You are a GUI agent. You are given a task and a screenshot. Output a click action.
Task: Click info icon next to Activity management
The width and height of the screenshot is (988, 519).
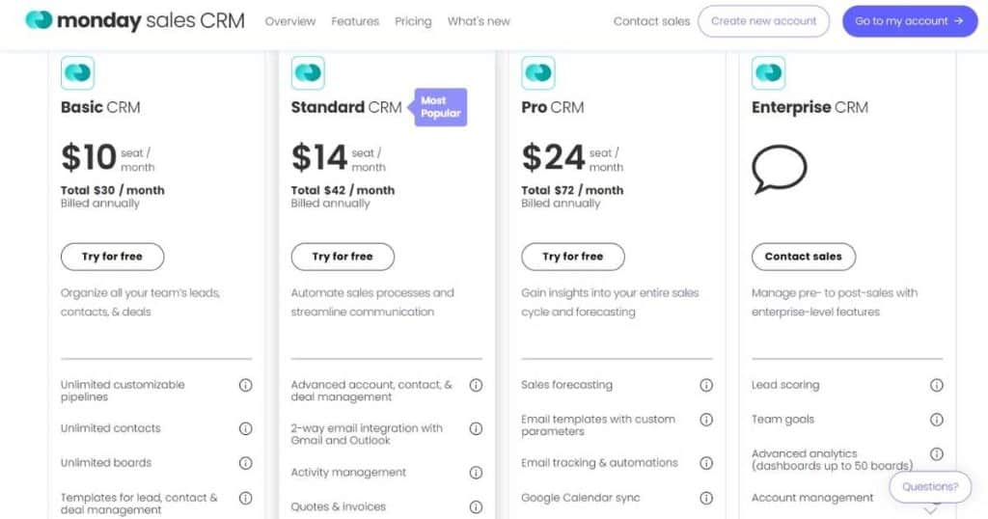coord(477,473)
